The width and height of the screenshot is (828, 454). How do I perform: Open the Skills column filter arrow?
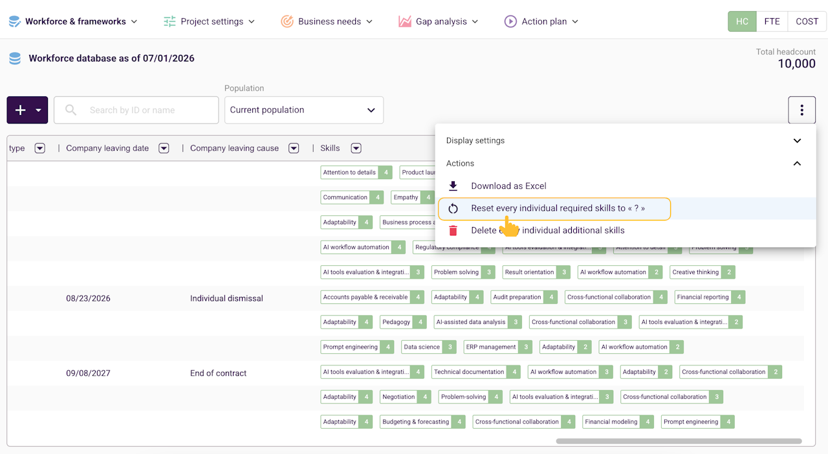click(356, 148)
